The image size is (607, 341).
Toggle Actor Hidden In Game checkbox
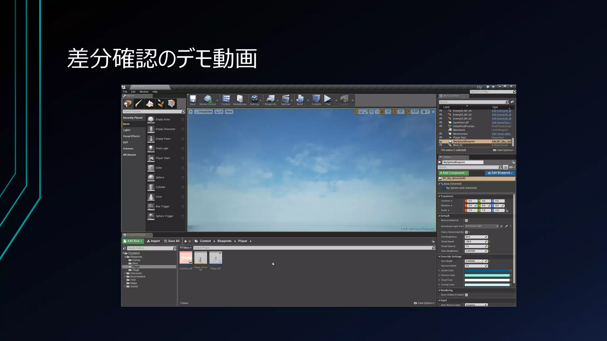tap(466, 295)
